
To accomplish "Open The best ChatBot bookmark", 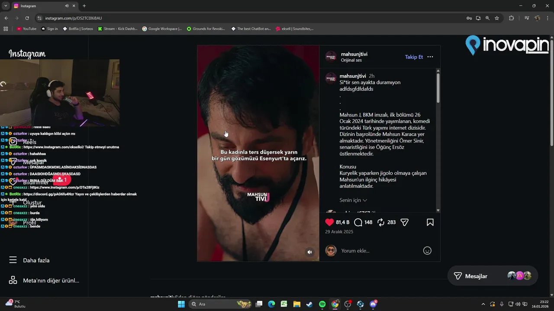I will tap(251, 29).
